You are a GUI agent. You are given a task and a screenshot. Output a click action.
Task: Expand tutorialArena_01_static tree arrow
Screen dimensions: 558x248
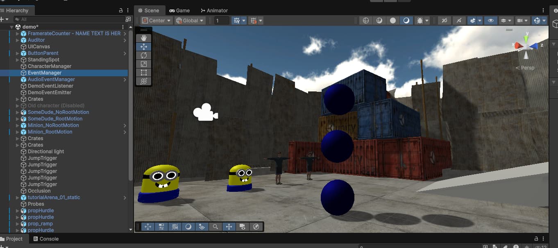18,198
